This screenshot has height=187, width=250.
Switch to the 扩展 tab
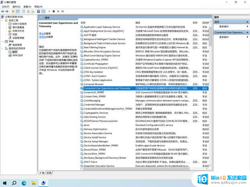pyautogui.click(x=42, y=173)
